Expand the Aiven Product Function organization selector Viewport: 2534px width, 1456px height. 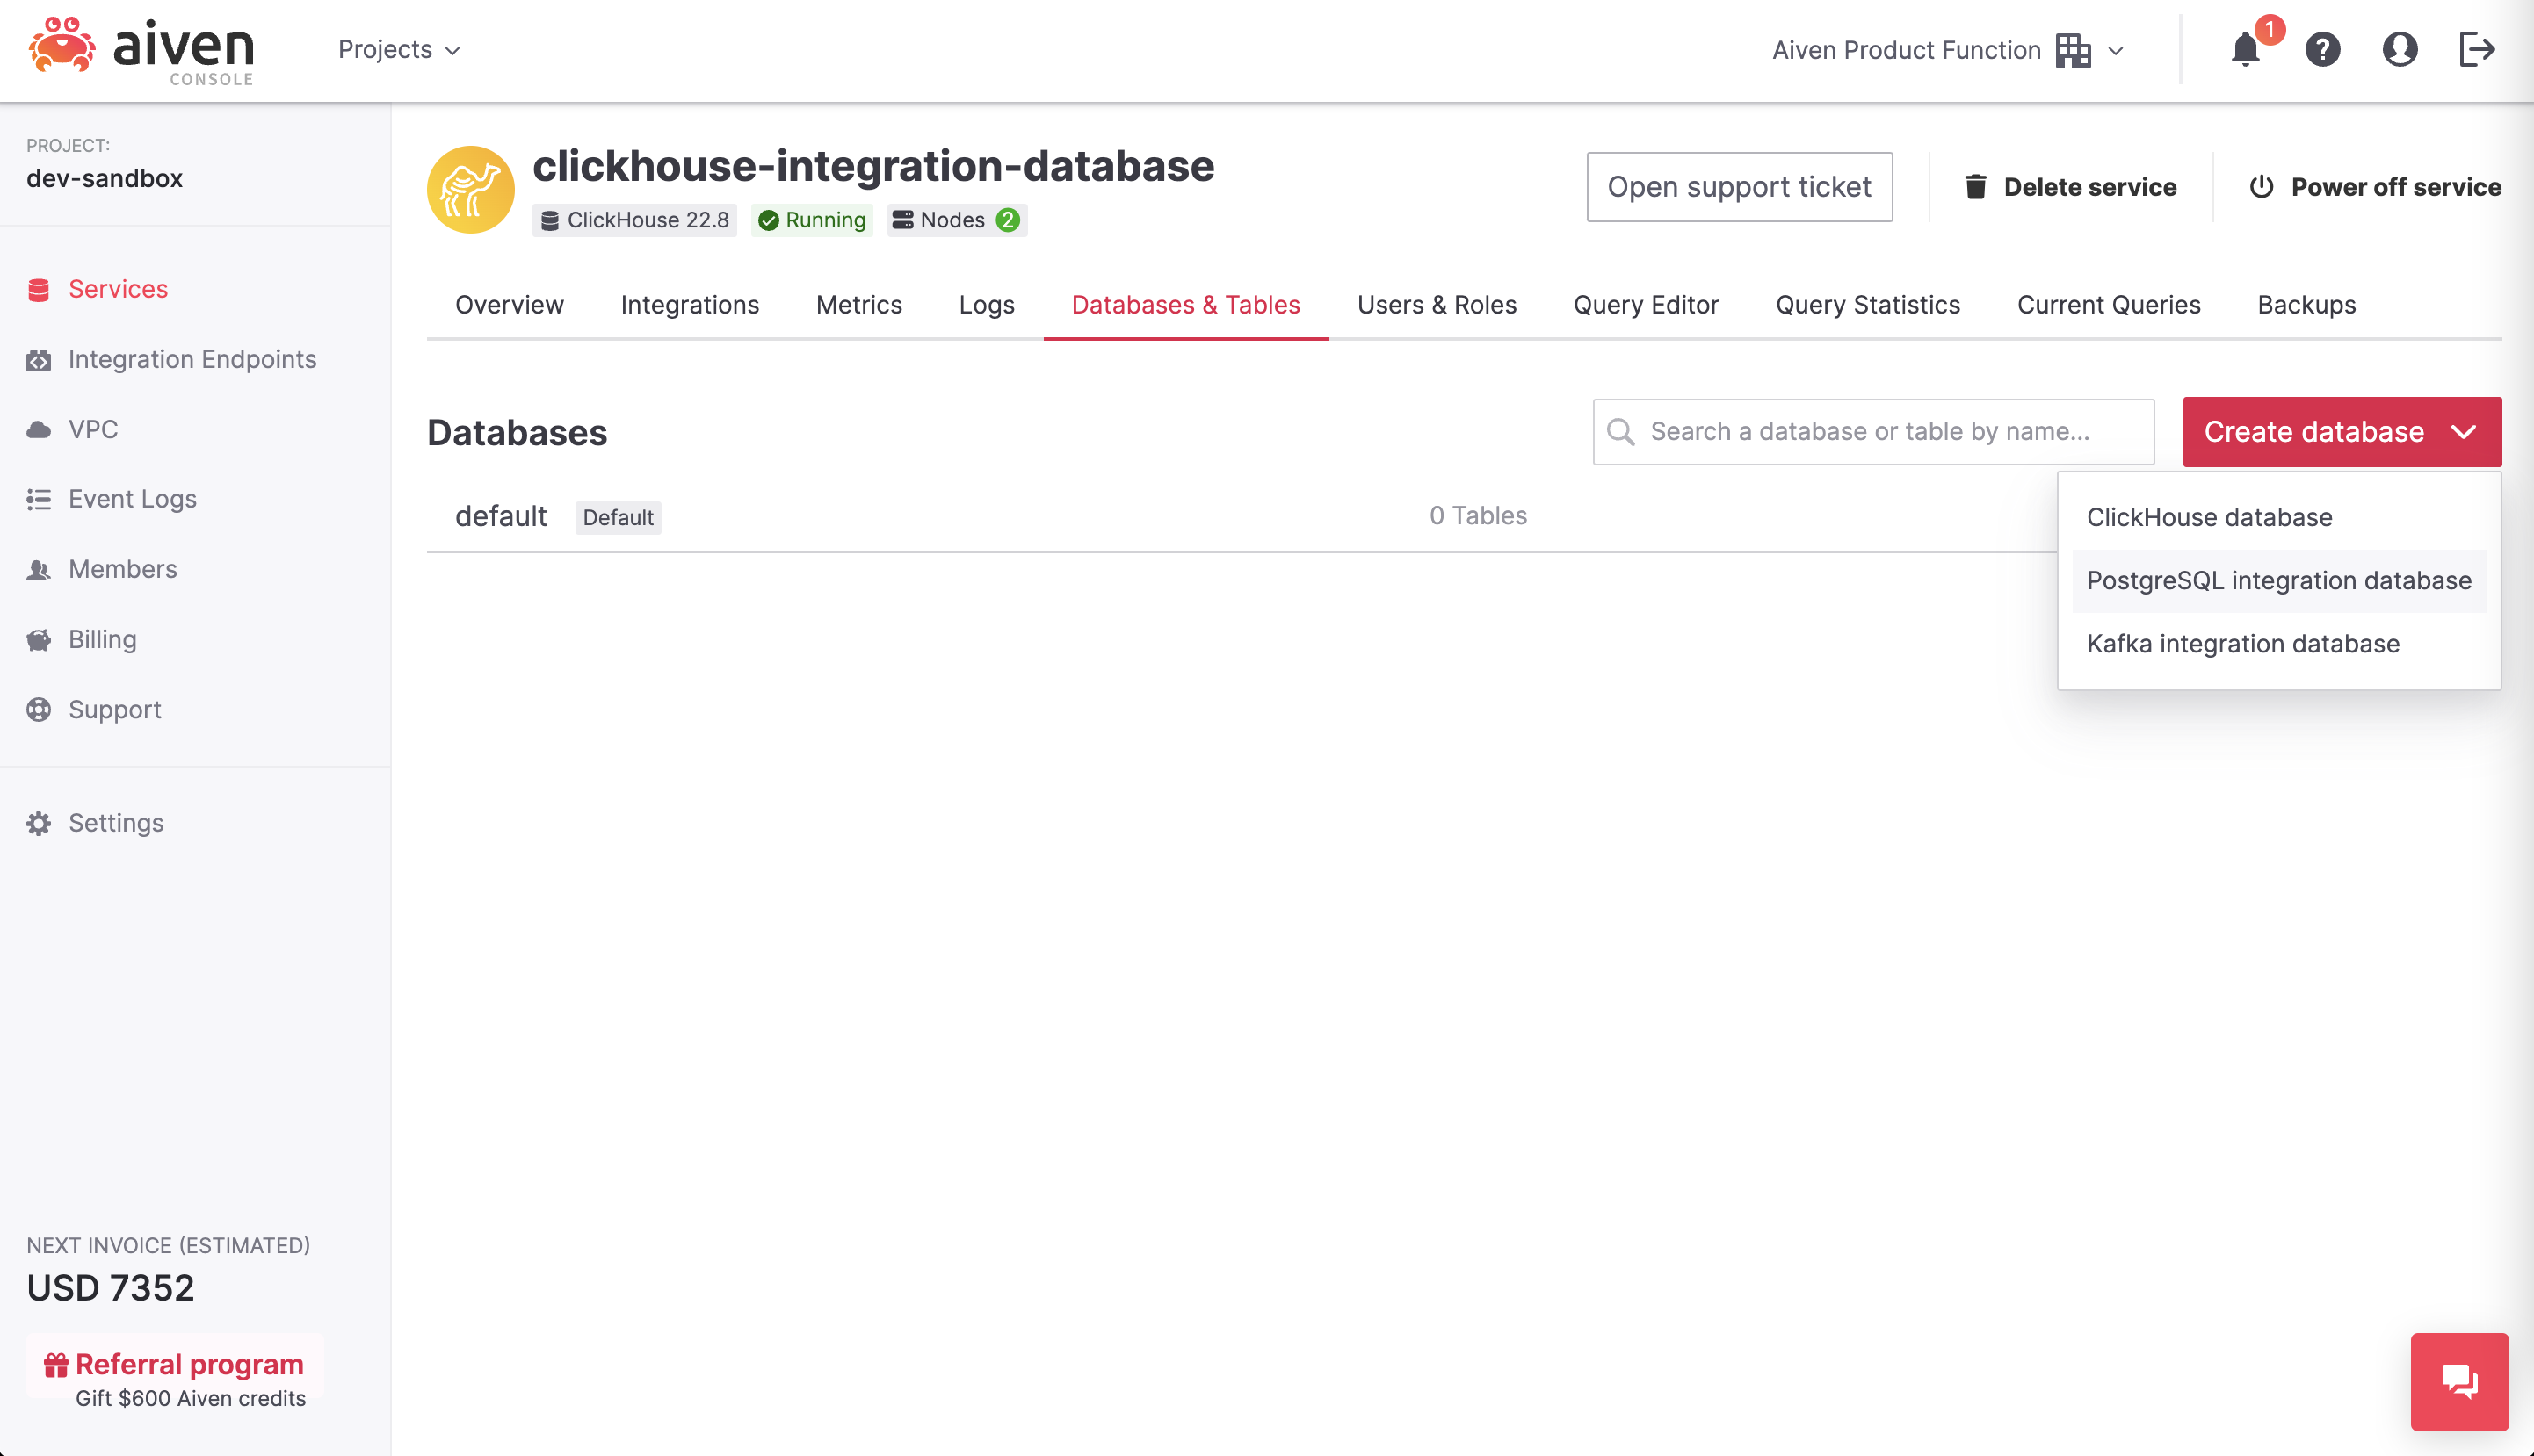tap(1949, 50)
